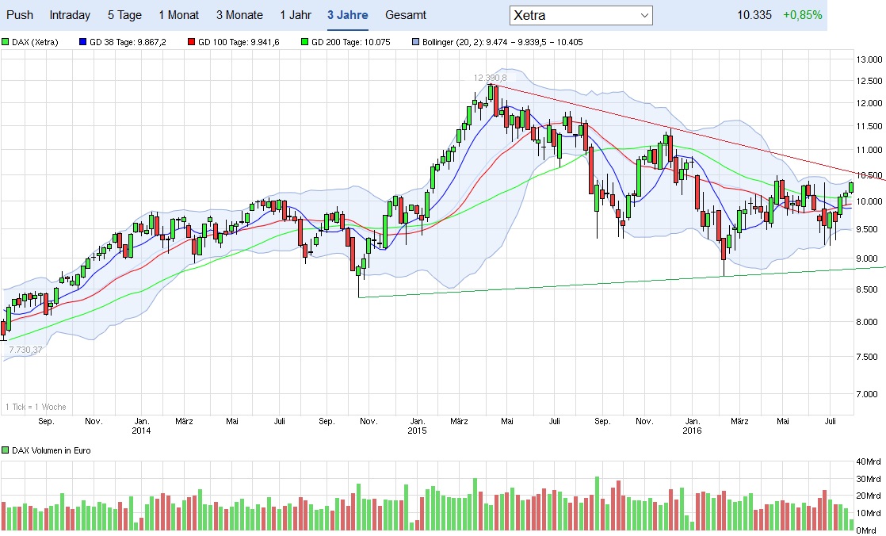Click the Bollinger legend color swatch
Viewport: 886px width, 536px height.
point(416,42)
